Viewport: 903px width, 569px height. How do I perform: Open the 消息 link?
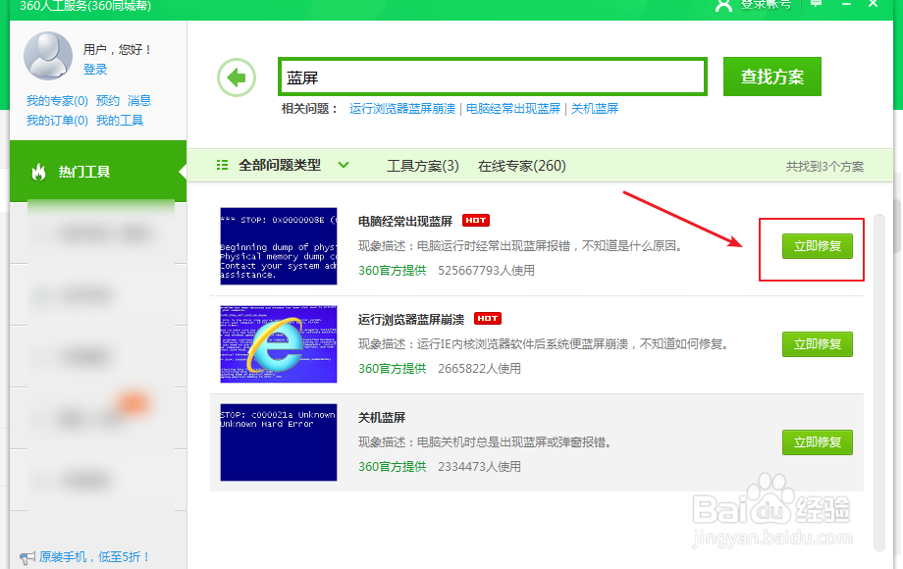tap(138, 101)
